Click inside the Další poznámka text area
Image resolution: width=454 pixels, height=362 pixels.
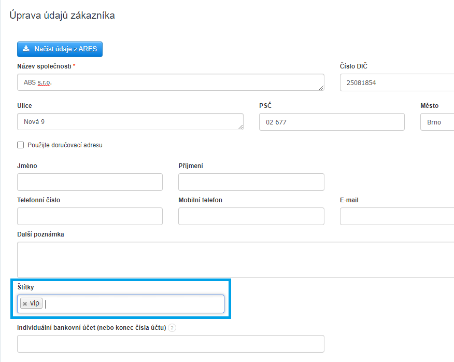tap(233, 259)
